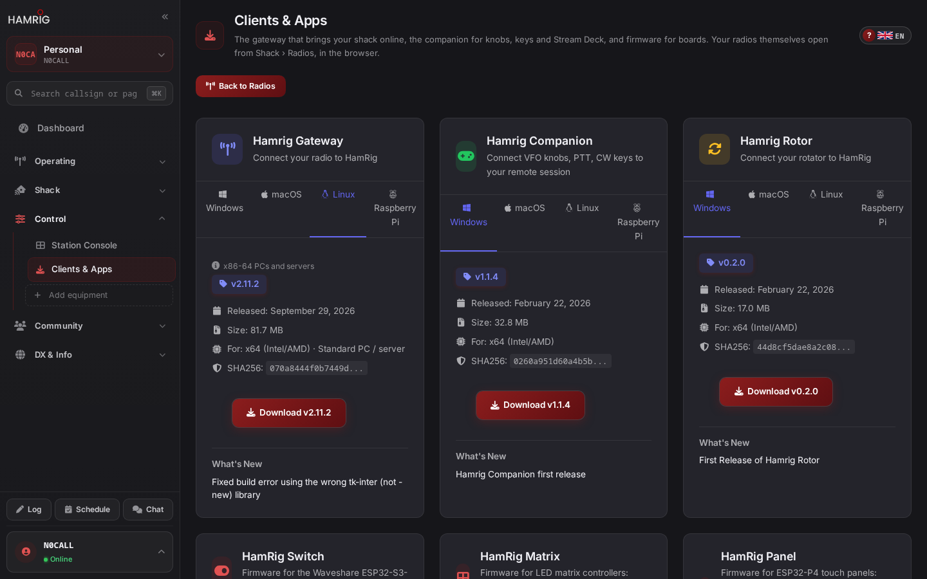Screen dimensions: 927x579
Task: Click the Hamrig Gateway antenna icon
Action: 227,149
